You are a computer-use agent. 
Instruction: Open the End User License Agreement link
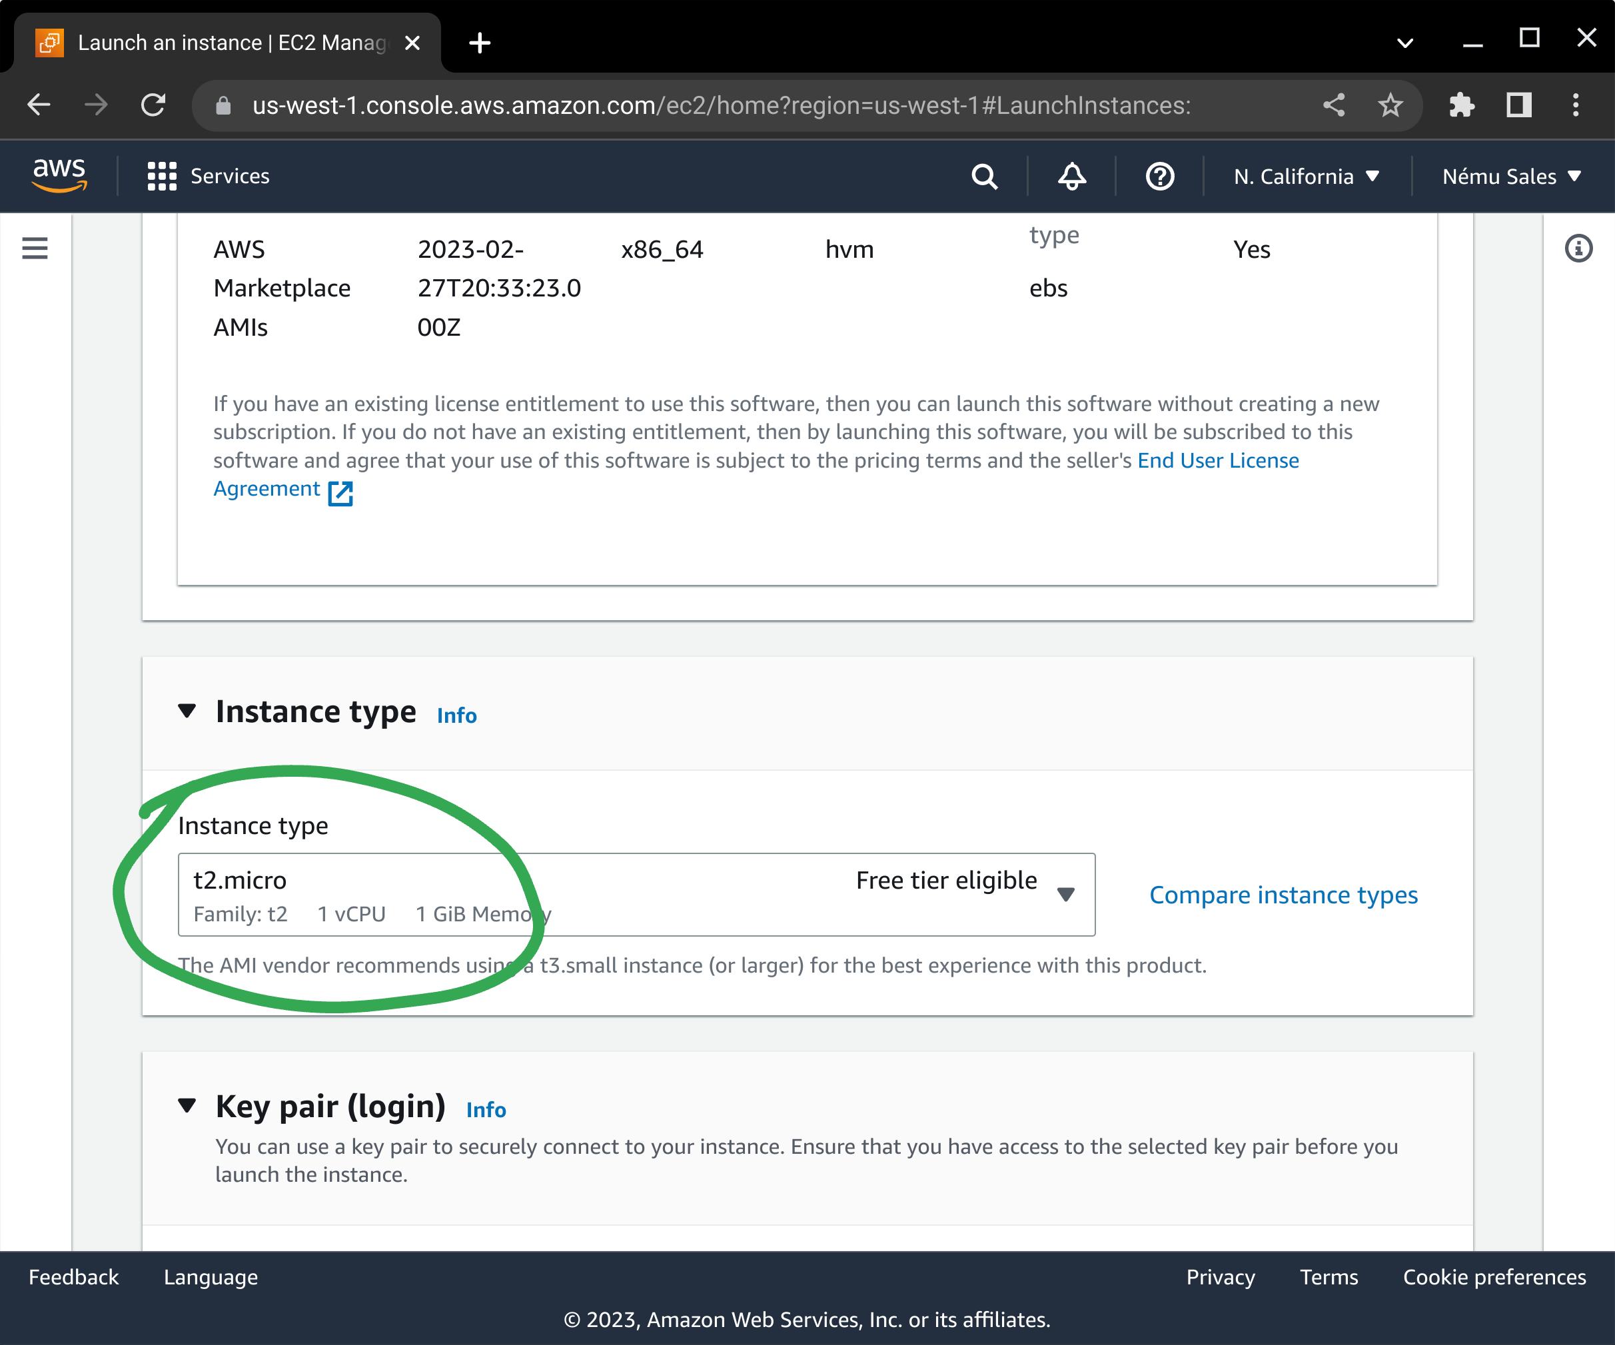tap(1218, 460)
